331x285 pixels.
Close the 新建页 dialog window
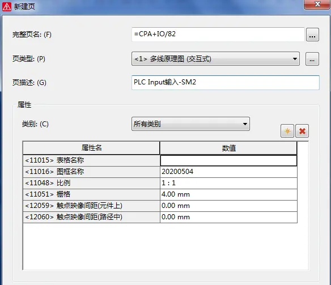tap(317, 4)
